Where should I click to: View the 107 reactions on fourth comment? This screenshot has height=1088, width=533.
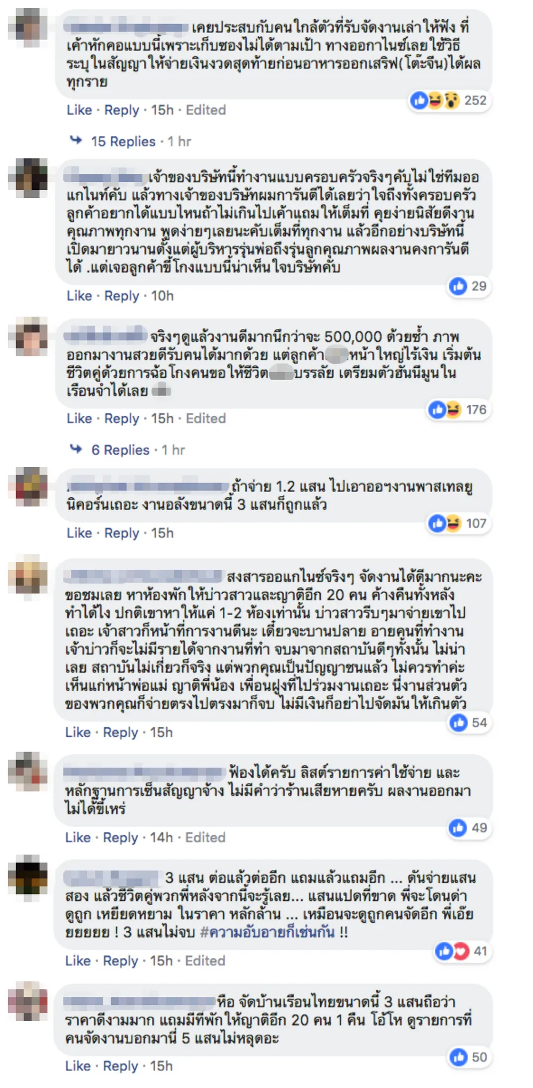tap(458, 523)
